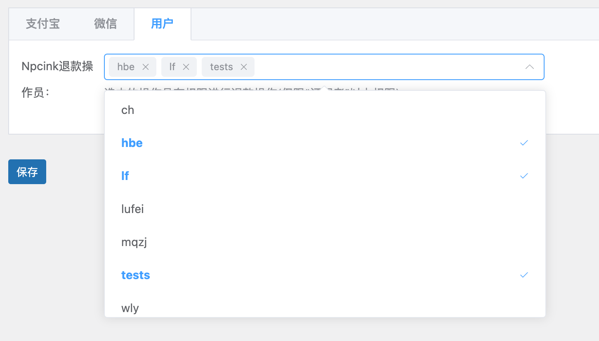Deselect the tests option in the list
599x341 pixels.
136,275
